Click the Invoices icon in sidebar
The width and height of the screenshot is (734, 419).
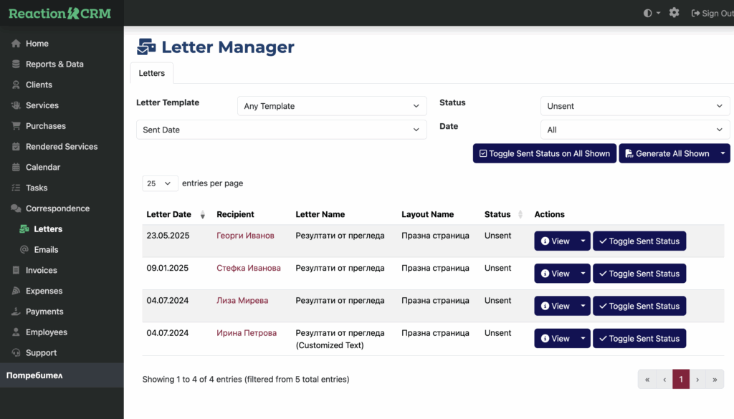pyautogui.click(x=16, y=271)
